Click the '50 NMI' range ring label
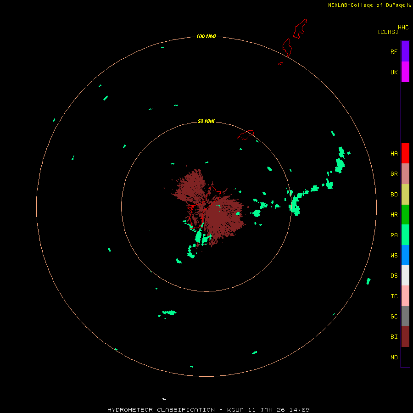The width and height of the screenshot is (413, 413). (206, 121)
